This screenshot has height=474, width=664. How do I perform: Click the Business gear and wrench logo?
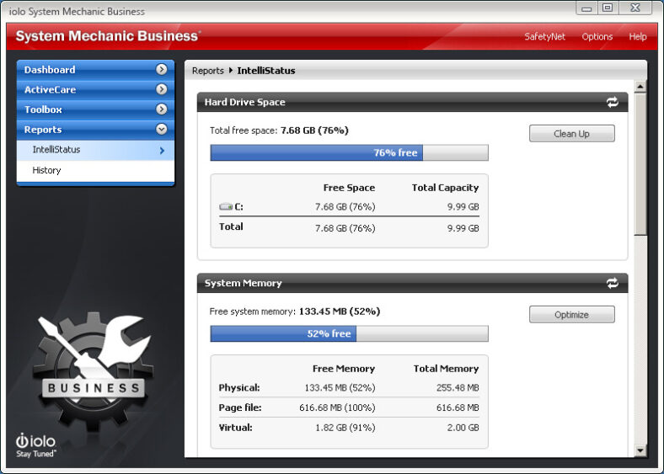tap(94, 370)
